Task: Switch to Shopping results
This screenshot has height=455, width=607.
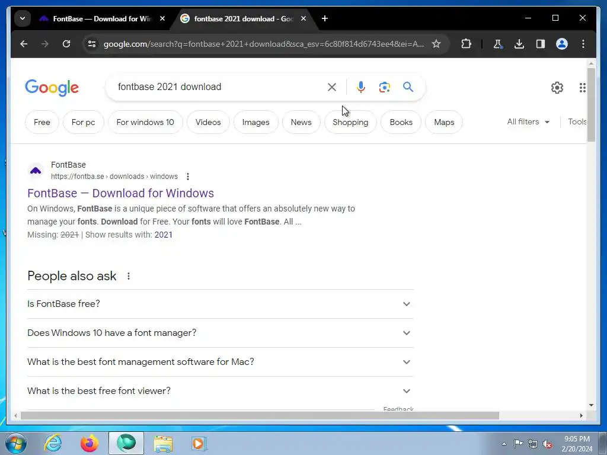Action: (350, 122)
